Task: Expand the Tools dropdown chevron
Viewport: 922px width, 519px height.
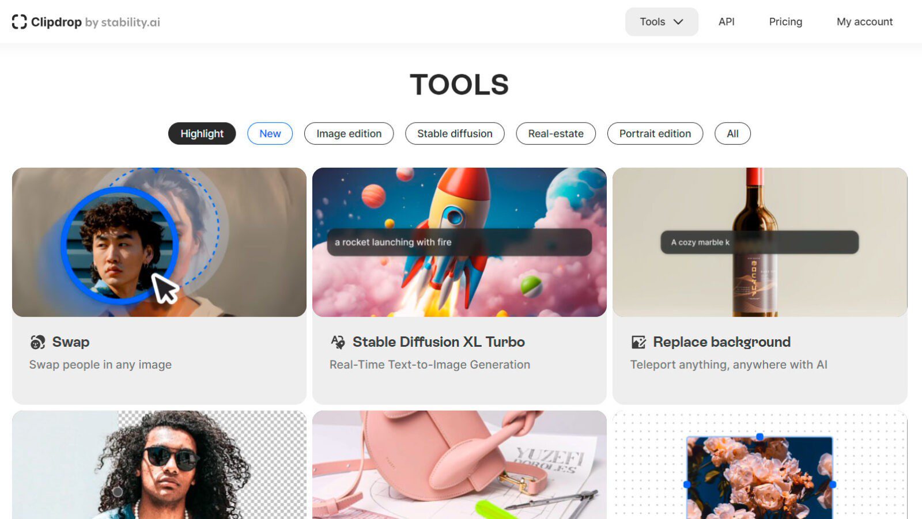Action: pyautogui.click(x=678, y=22)
